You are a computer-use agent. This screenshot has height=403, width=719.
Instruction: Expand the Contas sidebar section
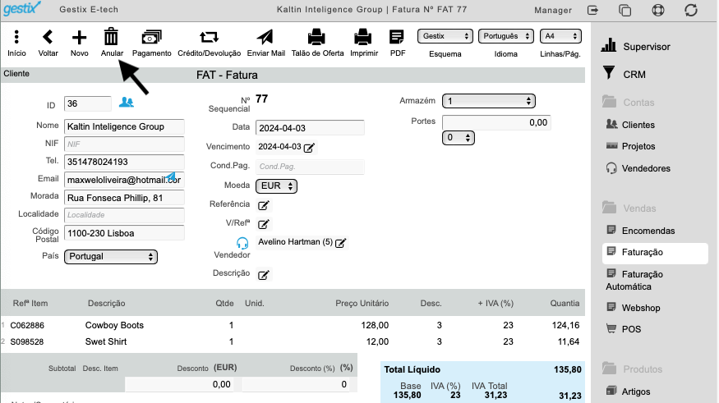638,103
